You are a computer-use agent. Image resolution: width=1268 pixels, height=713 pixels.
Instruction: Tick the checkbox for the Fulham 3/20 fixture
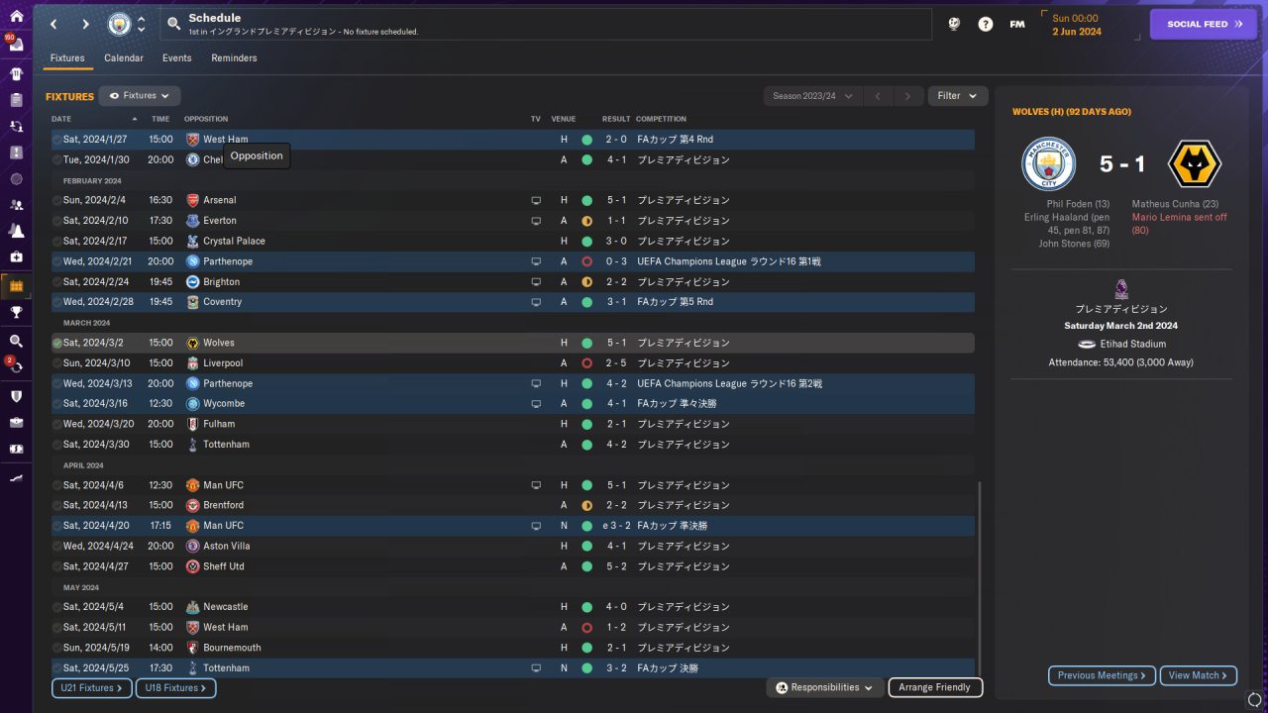[56, 424]
